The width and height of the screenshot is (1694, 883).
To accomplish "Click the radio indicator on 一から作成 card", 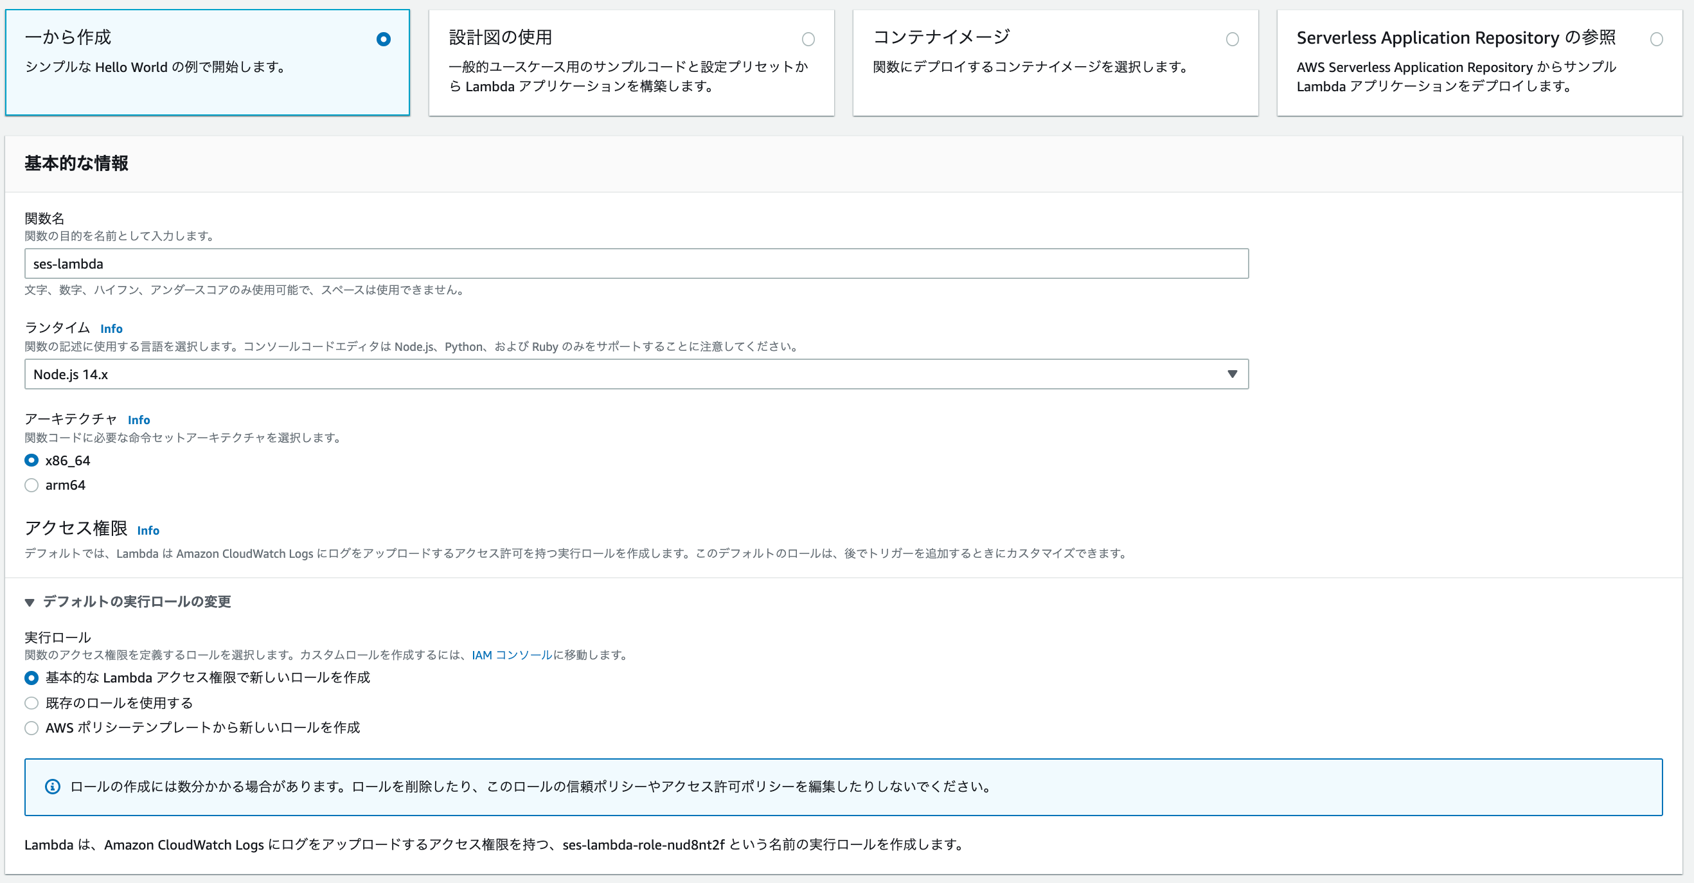I will [x=384, y=39].
